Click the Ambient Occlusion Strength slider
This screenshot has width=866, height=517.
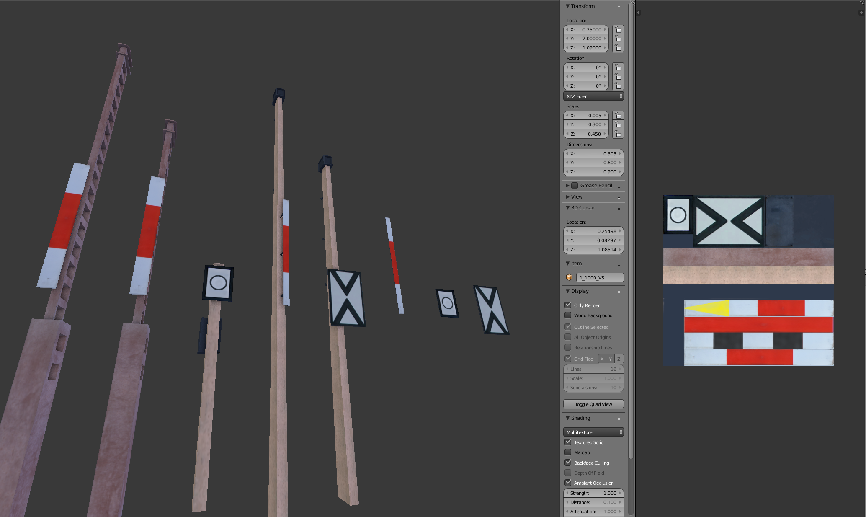coord(593,493)
